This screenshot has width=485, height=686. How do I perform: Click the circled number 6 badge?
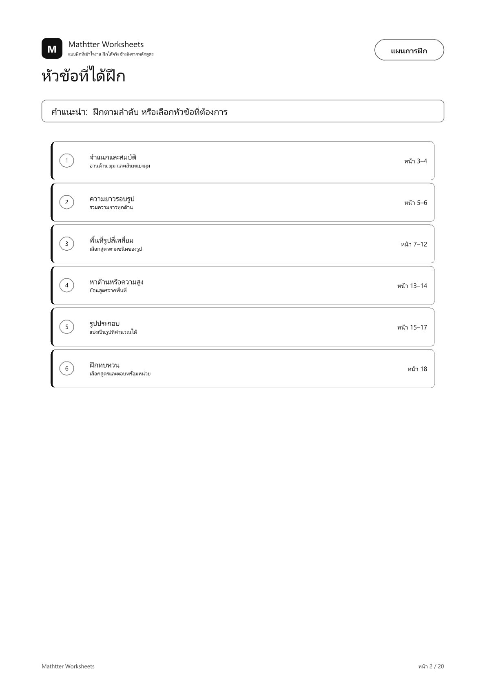pos(67,368)
